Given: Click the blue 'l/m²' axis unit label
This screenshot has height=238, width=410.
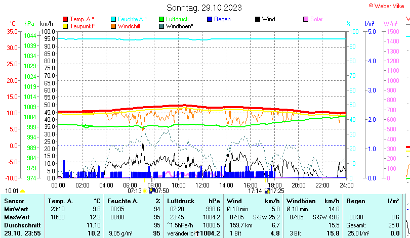Looking at the screenshot, I should coord(370,24).
